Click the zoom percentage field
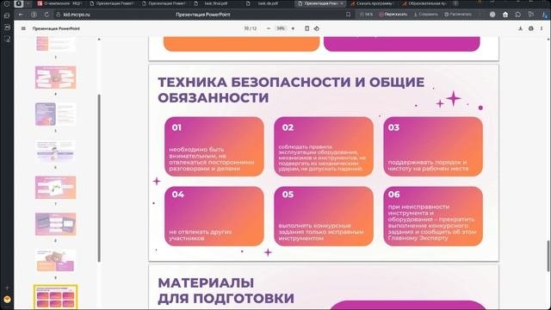The height and width of the screenshot is (310, 551). pos(281,28)
